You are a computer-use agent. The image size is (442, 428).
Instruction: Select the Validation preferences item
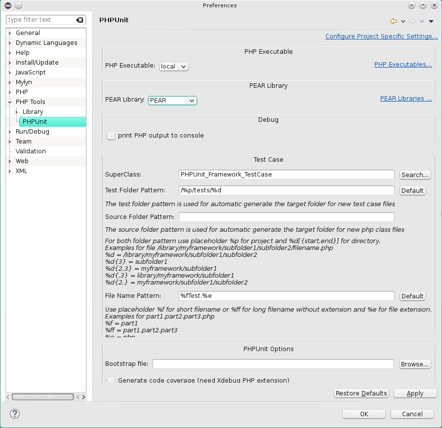[x=31, y=151]
